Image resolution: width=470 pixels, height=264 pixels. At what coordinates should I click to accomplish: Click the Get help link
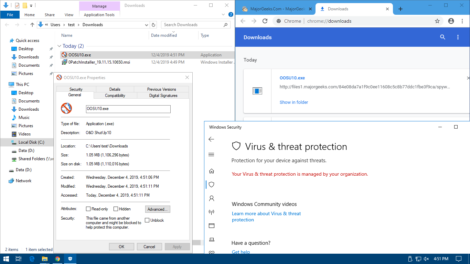click(241, 252)
